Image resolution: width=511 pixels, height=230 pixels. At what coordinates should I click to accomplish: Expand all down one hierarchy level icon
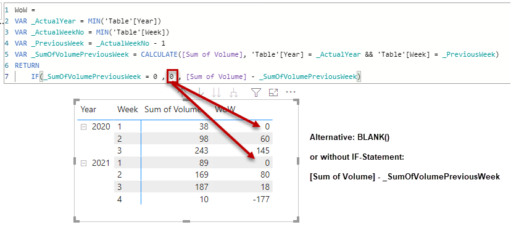(233, 93)
